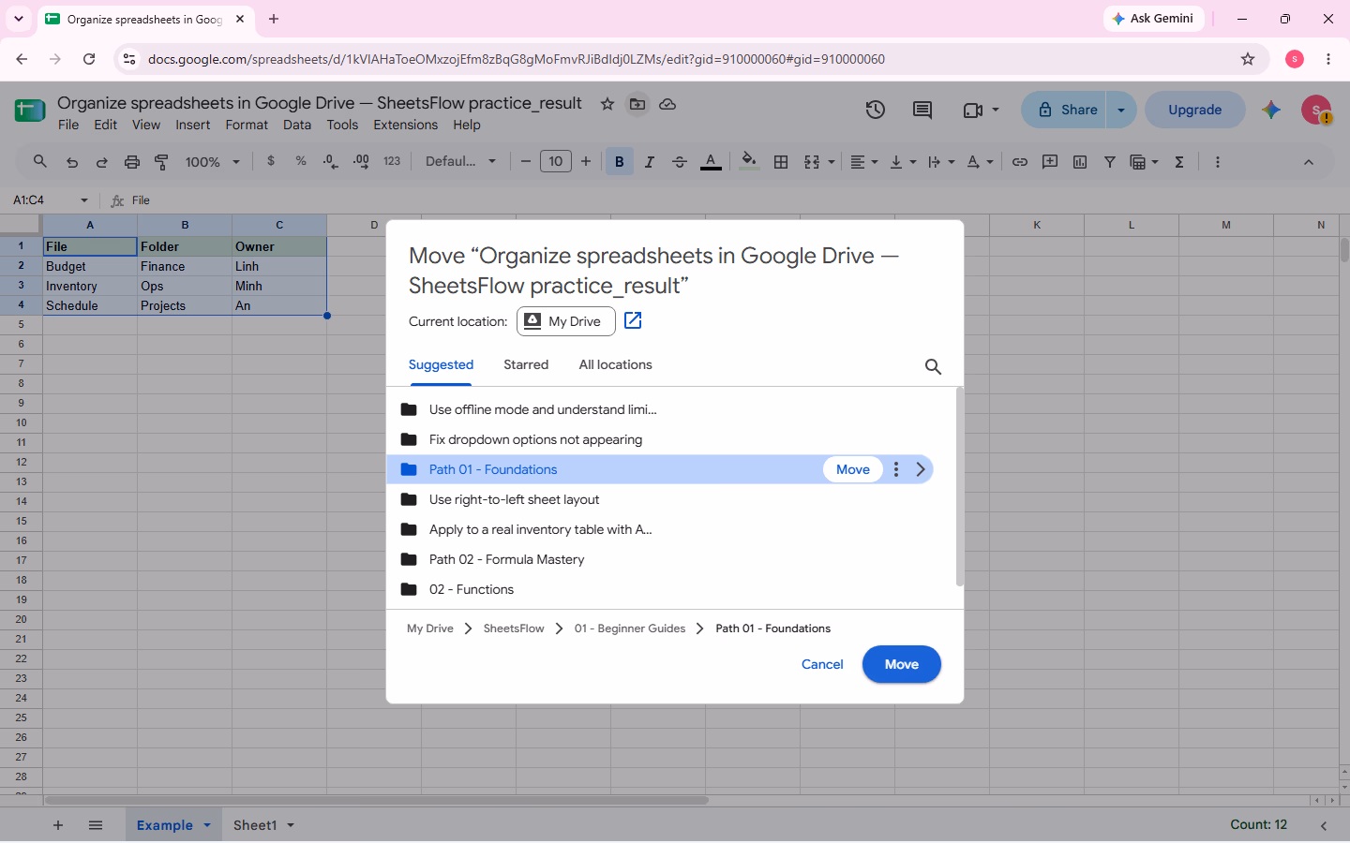Click the blue Move button at dialog bottom
The image size is (1350, 843).
point(901,664)
